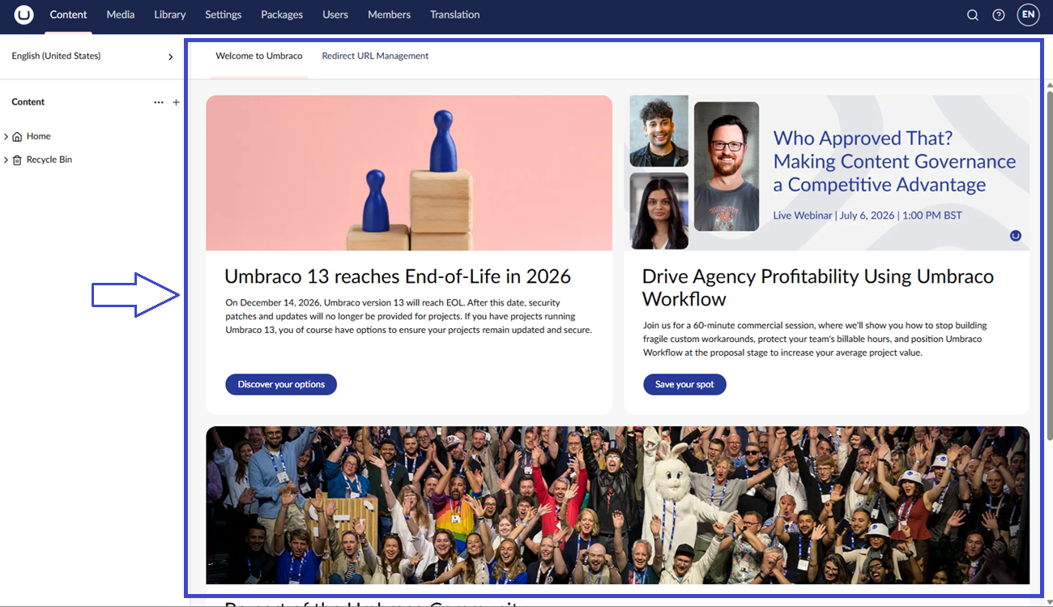
Task: Open the Settings section
Action: (x=224, y=15)
